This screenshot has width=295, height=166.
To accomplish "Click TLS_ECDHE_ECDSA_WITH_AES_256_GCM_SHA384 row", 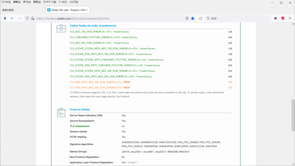I will 151,71.
